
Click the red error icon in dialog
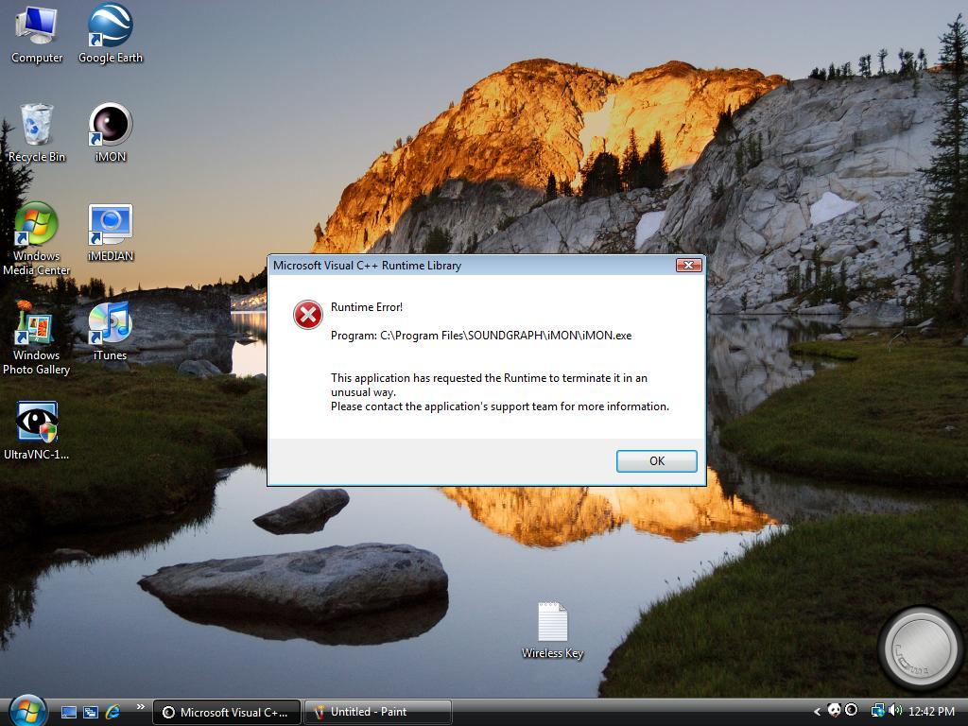[x=307, y=315]
